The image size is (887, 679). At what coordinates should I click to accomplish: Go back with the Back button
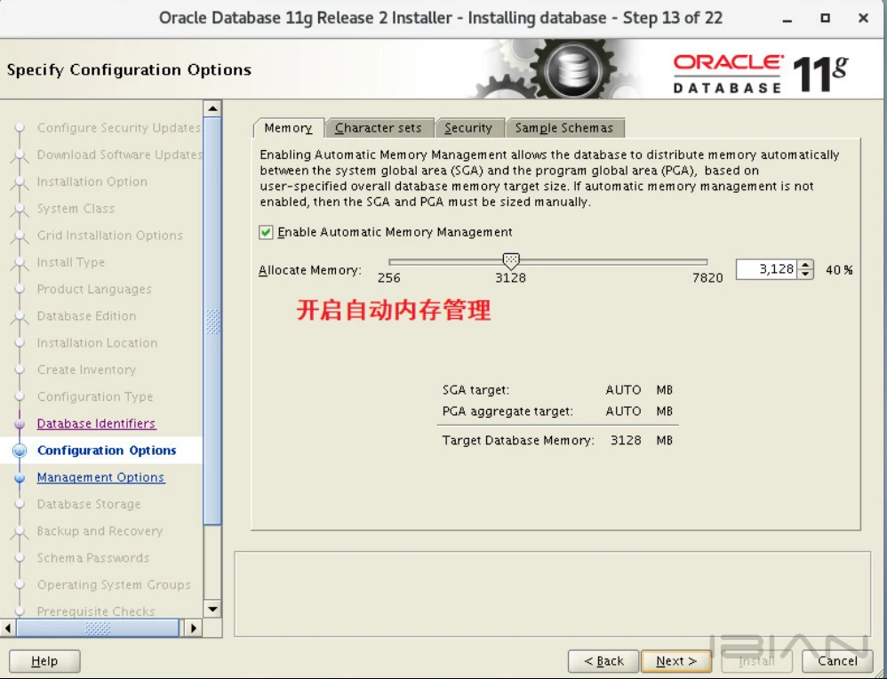click(603, 661)
